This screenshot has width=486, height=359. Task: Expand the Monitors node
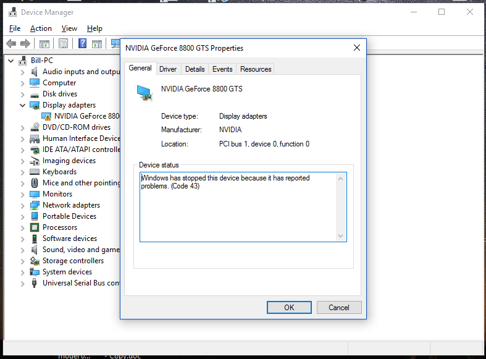coord(22,195)
